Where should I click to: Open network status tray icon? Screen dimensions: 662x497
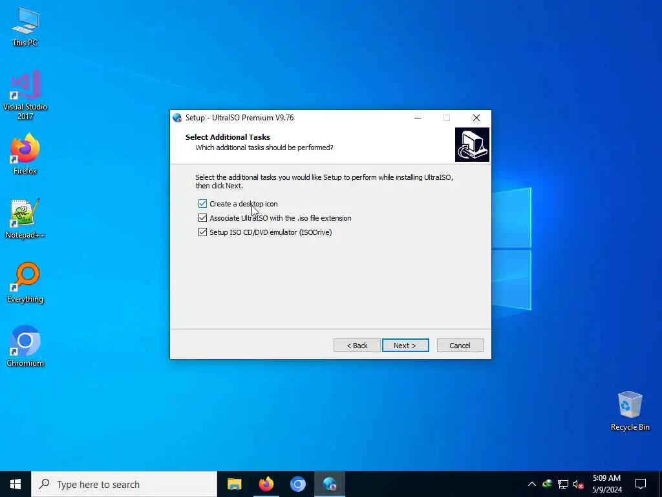click(x=563, y=484)
